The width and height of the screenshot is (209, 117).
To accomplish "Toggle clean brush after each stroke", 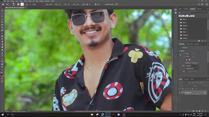I will [30, 4].
